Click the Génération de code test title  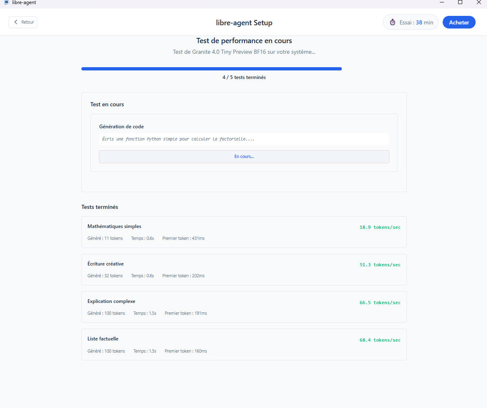(x=121, y=127)
